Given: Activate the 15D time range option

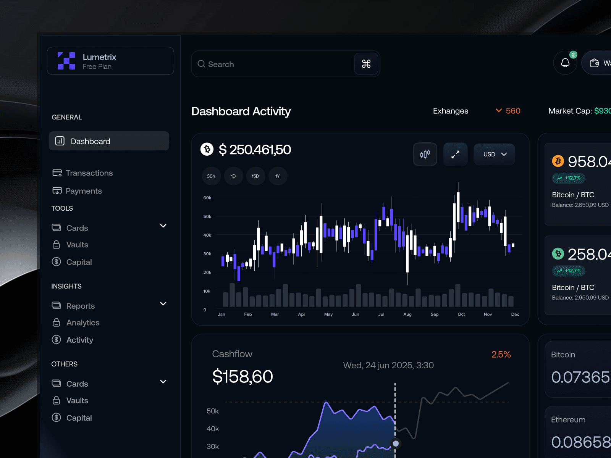Looking at the screenshot, I should pyautogui.click(x=255, y=176).
